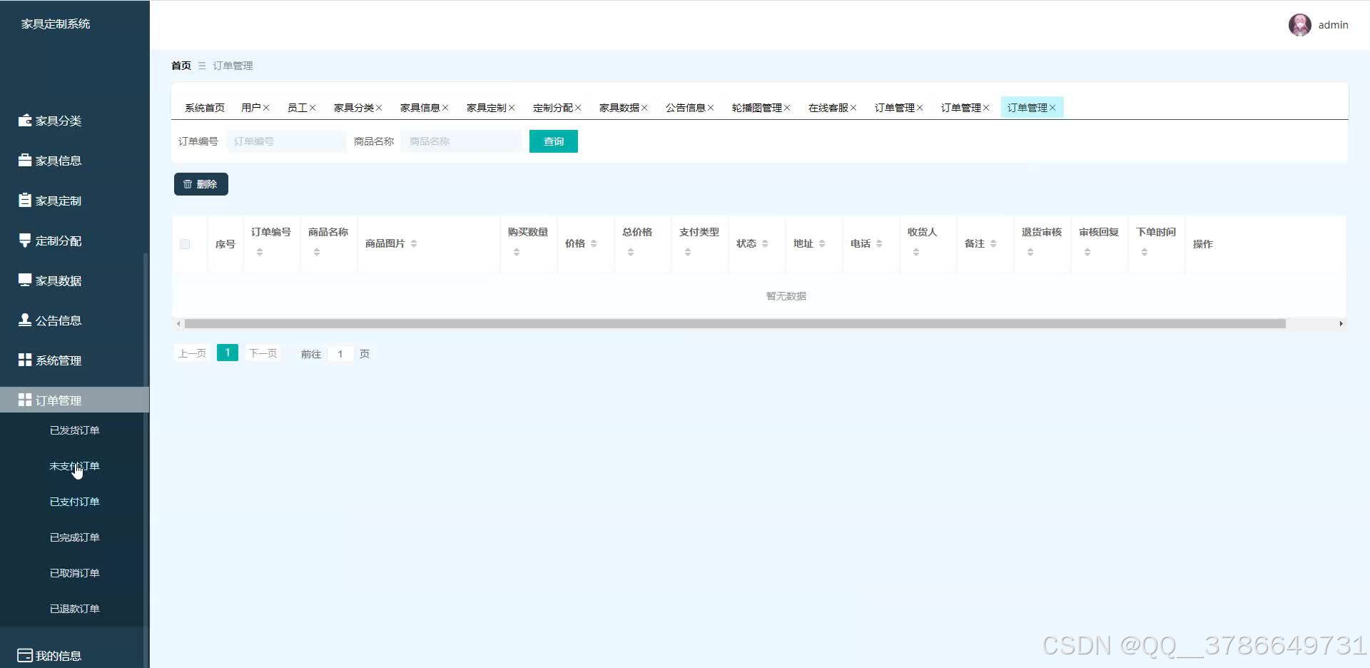Click sort arrows on 支付类型 column
Image resolution: width=1370 pixels, height=668 pixels.
(x=688, y=252)
